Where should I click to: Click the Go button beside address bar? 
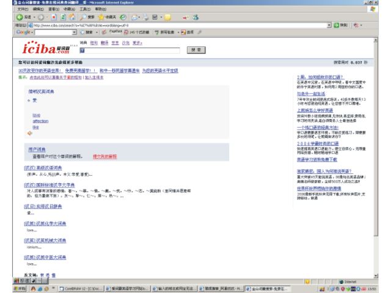pos(341,25)
